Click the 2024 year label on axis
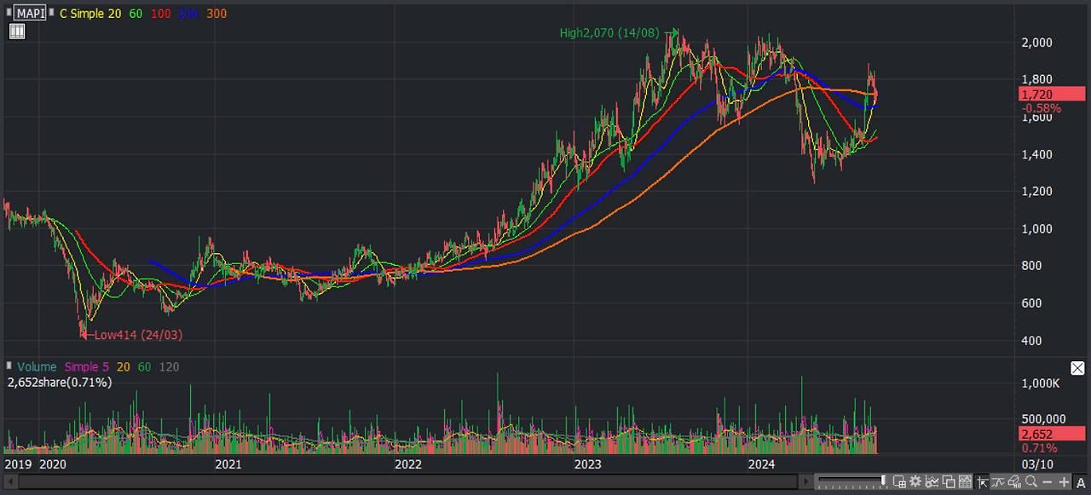The image size is (1091, 495). [x=760, y=464]
